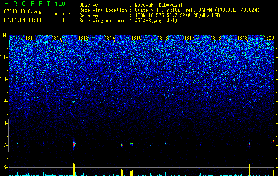Click the tallest yellow intensity bar before 1313
The width and height of the screenshot is (278, 176).
tap(74, 170)
